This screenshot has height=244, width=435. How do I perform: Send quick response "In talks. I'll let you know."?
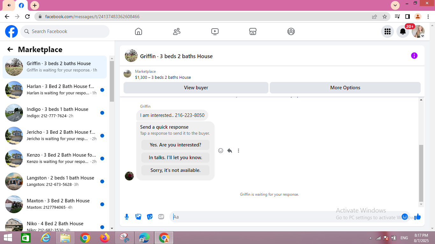click(175, 158)
